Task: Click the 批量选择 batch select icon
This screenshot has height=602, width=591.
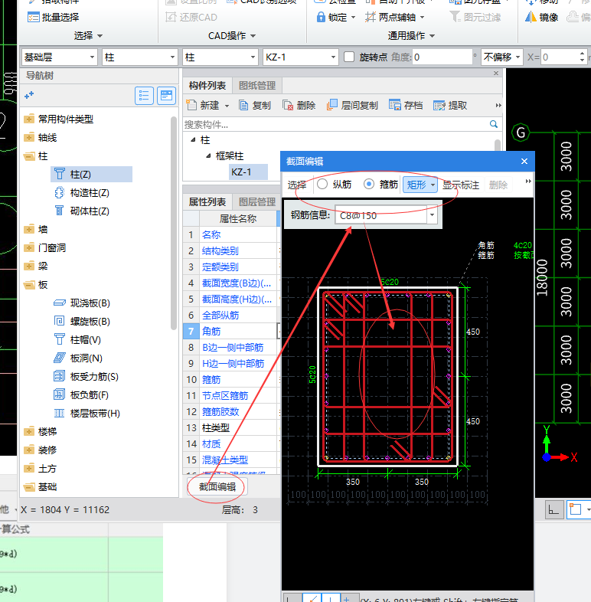Action: [x=34, y=18]
